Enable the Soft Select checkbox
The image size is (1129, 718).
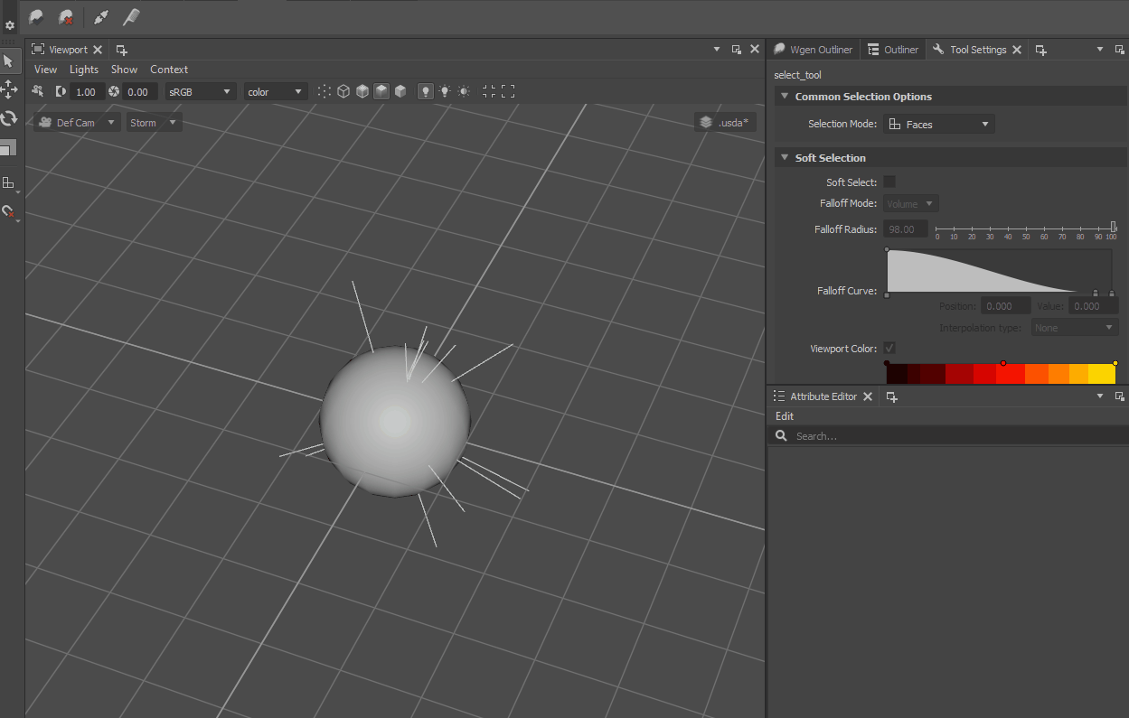(889, 182)
